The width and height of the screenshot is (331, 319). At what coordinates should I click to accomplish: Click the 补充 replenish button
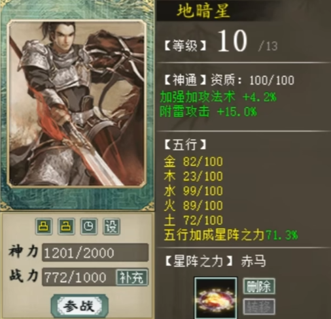pyautogui.click(x=132, y=277)
